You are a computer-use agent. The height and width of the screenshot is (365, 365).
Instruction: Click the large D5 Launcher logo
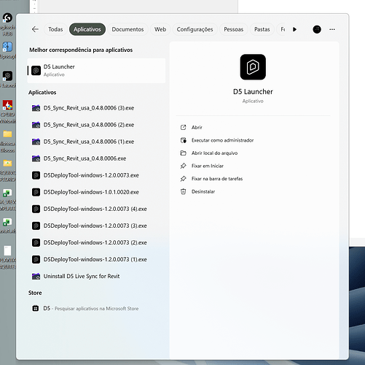pyautogui.click(x=253, y=67)
